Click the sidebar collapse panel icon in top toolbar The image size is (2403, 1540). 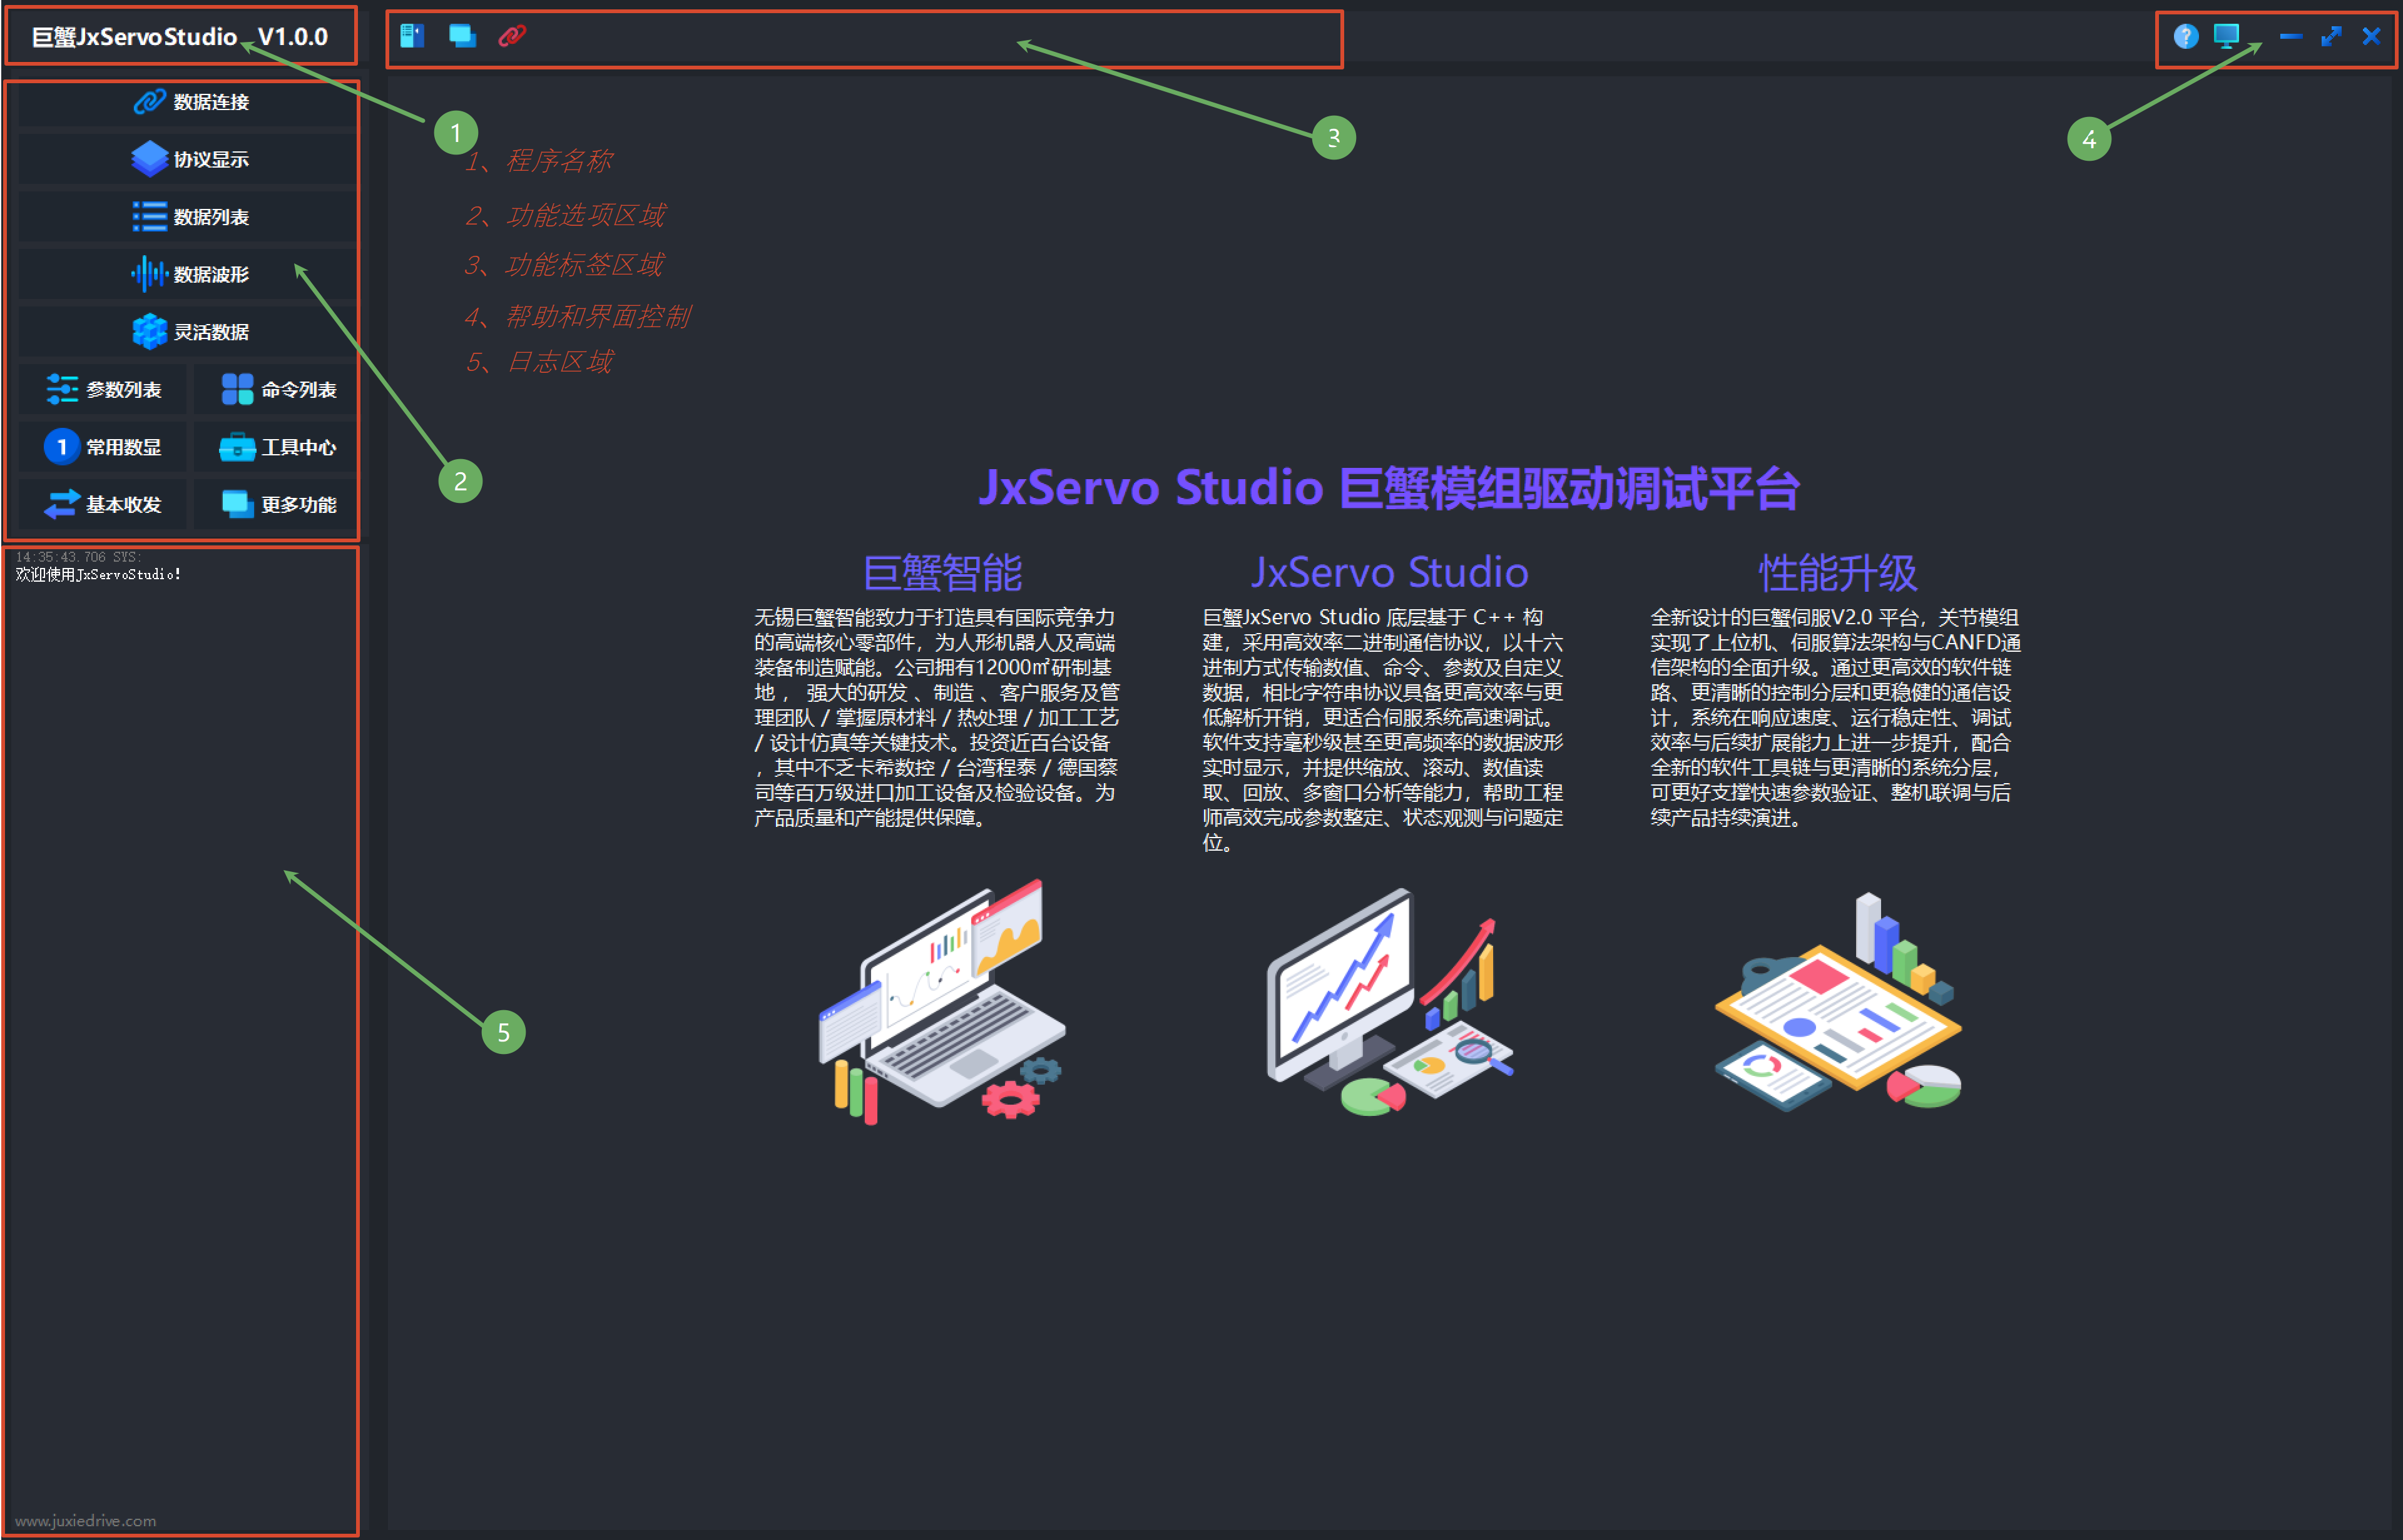412,36
